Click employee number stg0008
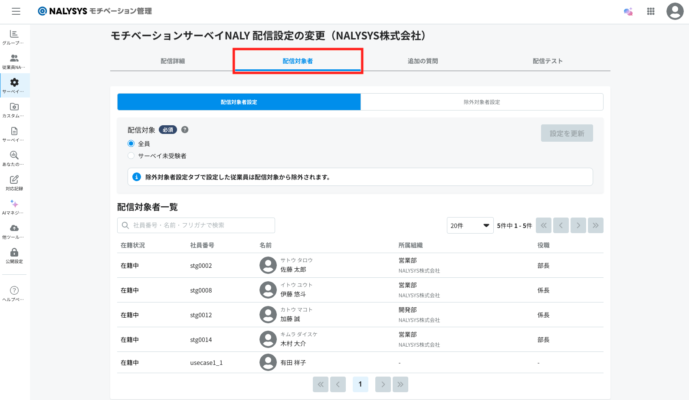Viewport: 689px width, 400px height. 201,290
